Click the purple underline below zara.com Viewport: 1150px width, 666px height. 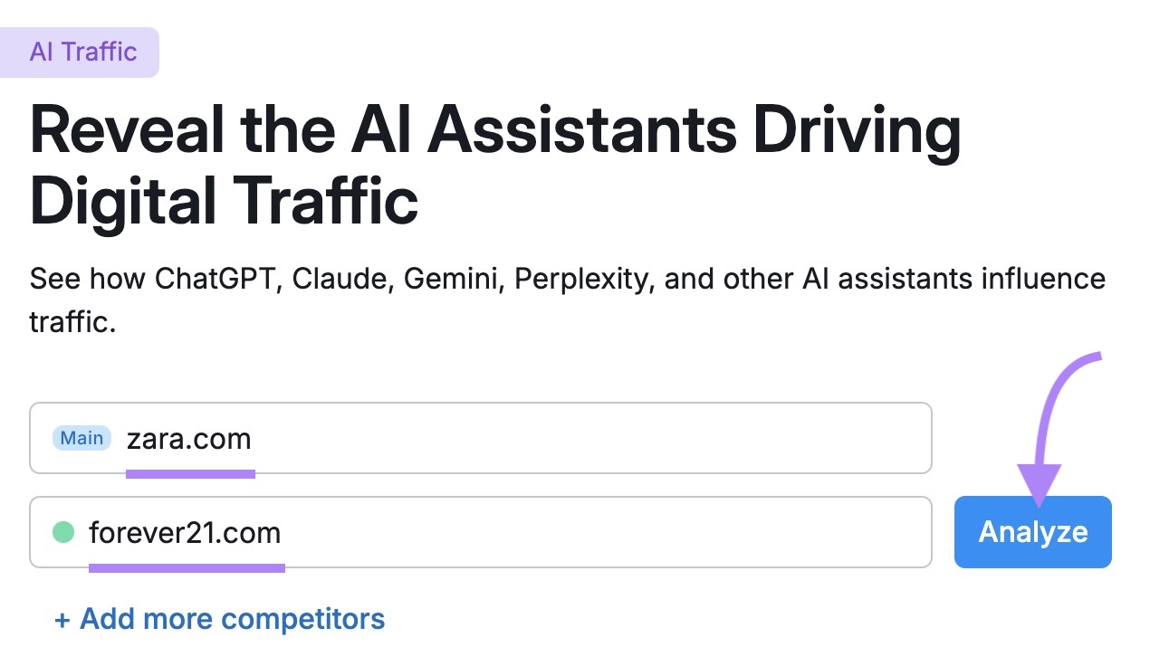(191, 471)
